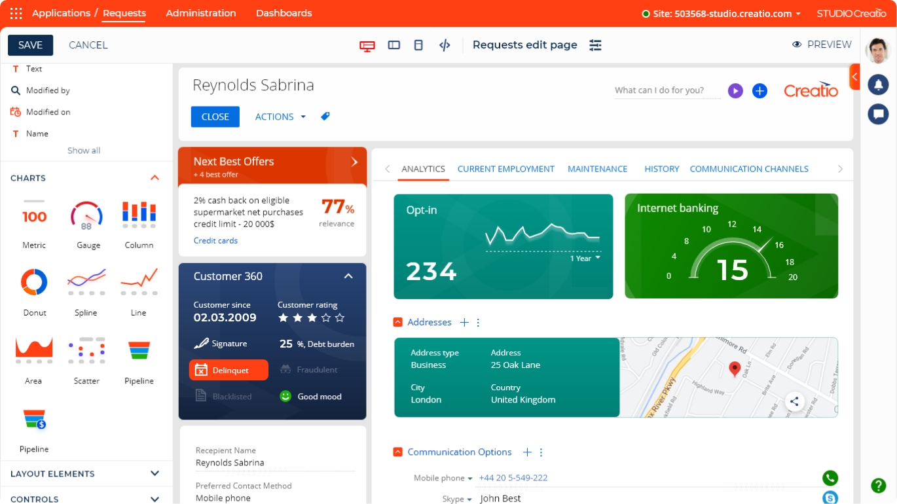Add the Spline chart element
The width and height of the screenshot is (897, 504).
click(x=86, y=293)
